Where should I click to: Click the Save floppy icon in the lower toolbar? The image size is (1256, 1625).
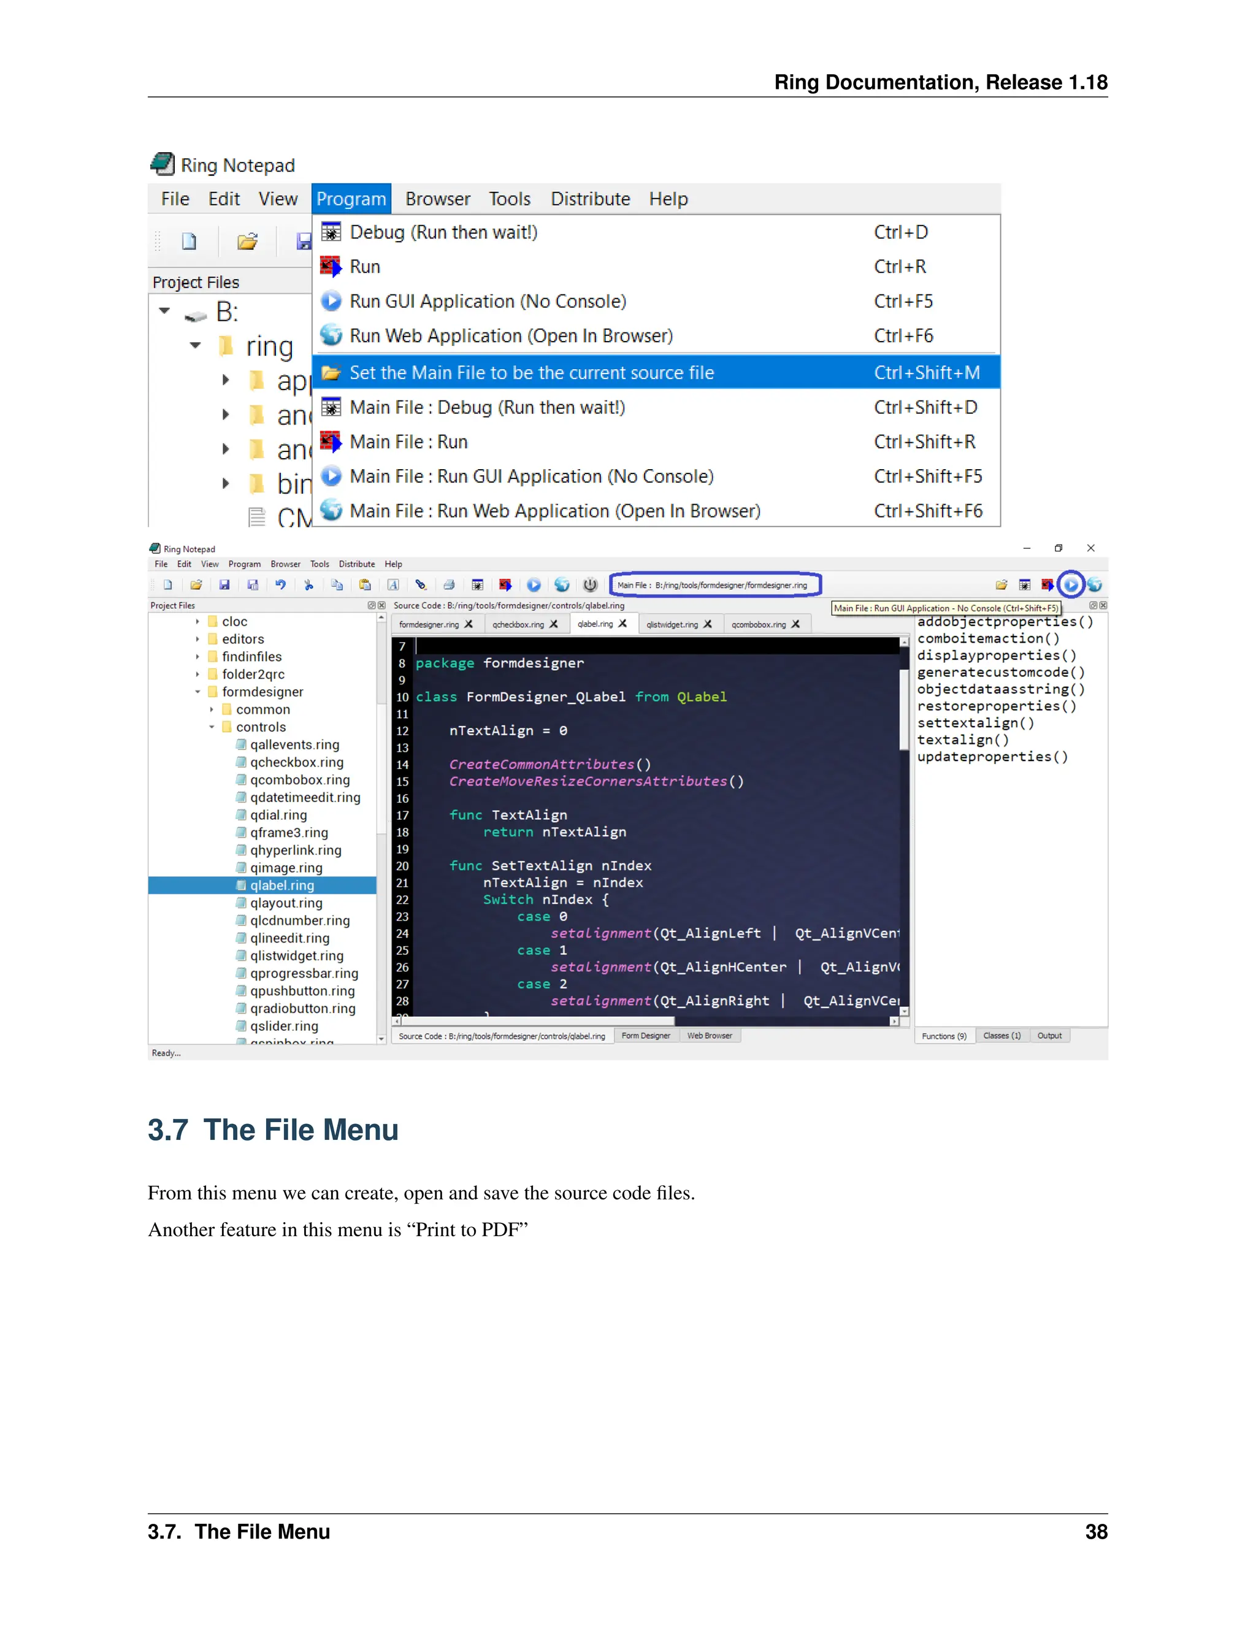tap(224, 585)
